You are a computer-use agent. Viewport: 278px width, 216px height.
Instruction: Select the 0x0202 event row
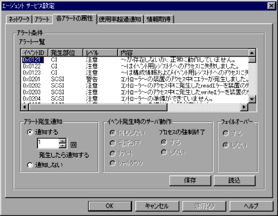coord(134,86)
